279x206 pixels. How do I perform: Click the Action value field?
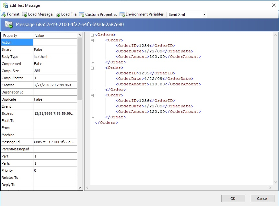[55, 42]
